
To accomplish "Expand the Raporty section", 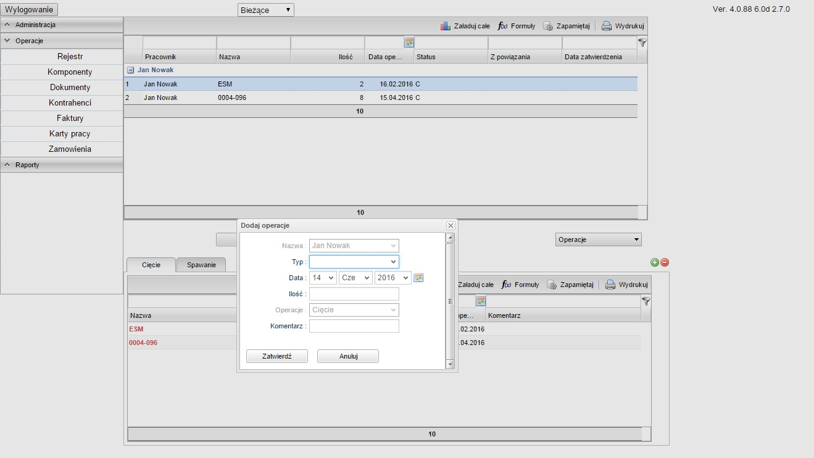I will pyautogui.click(x=62, y=165).
